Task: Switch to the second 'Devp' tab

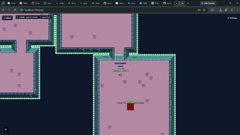Action: (x=132, y=3)
